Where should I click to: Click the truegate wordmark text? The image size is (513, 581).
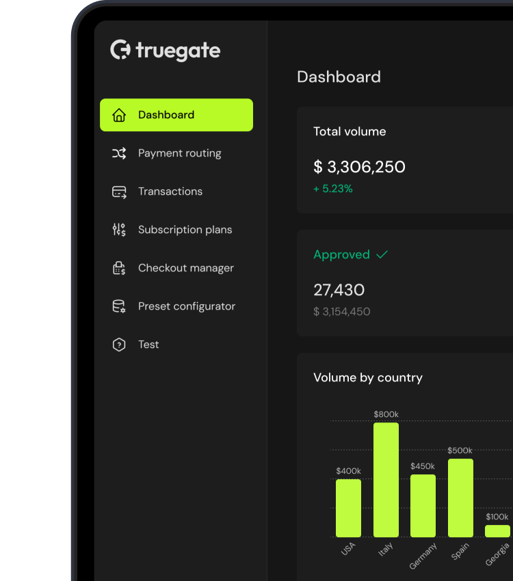pyautogui.click(x=178, y=51)
